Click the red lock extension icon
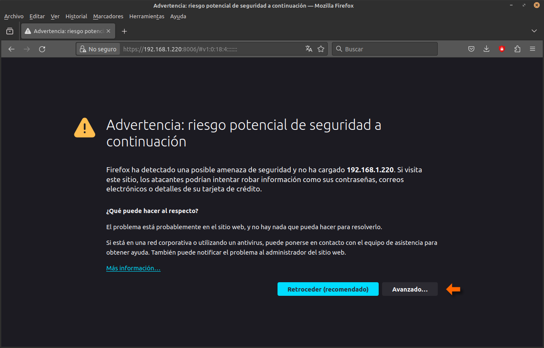Image resolution: width=544 pixels, height=348 pixels. 502,49
